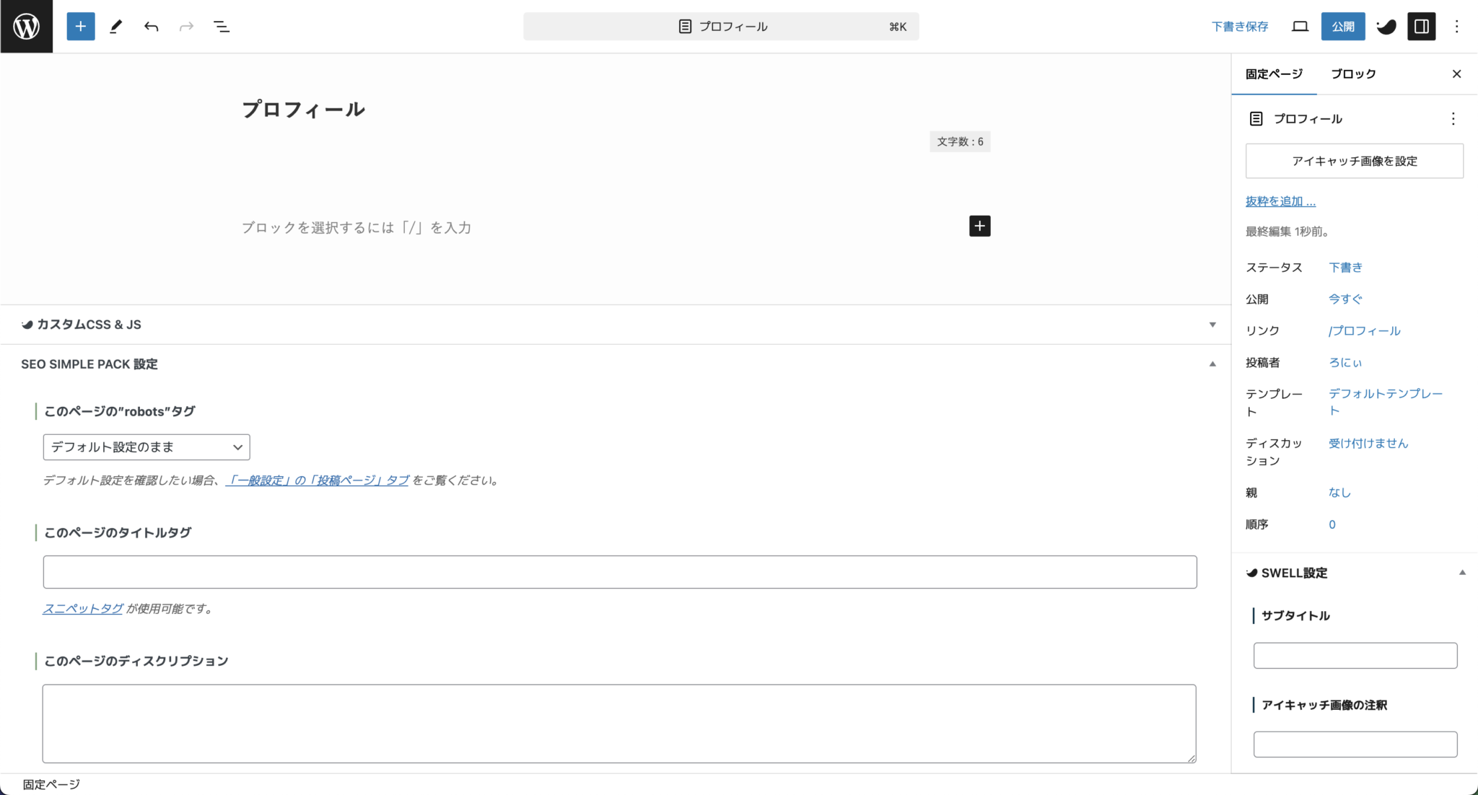Screen dimensions: 1478x795
Task: Click the page title tag input field
Action: (x=619, y=572)
